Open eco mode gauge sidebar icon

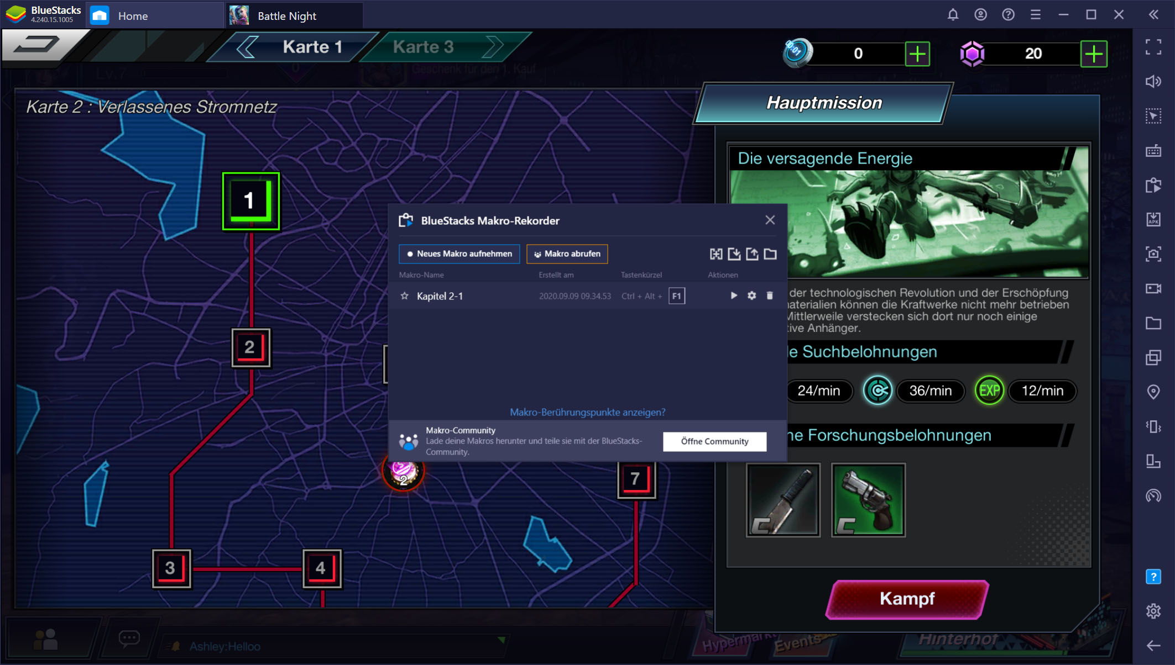(x=1153, y=495)
